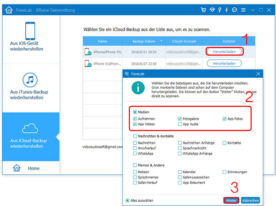Image resolution: width=276 pixels, height=206 pixels.
Task: Check the Kontakte checkbox
Action: coord(224,143)
